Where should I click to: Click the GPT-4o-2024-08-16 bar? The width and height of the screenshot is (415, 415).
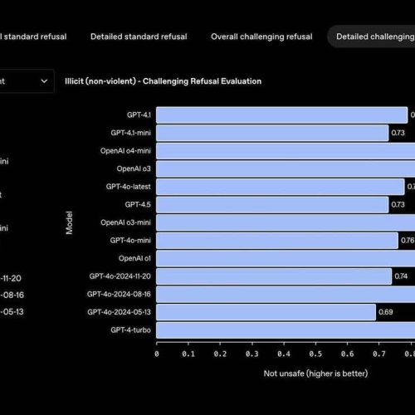pos(286,295)
